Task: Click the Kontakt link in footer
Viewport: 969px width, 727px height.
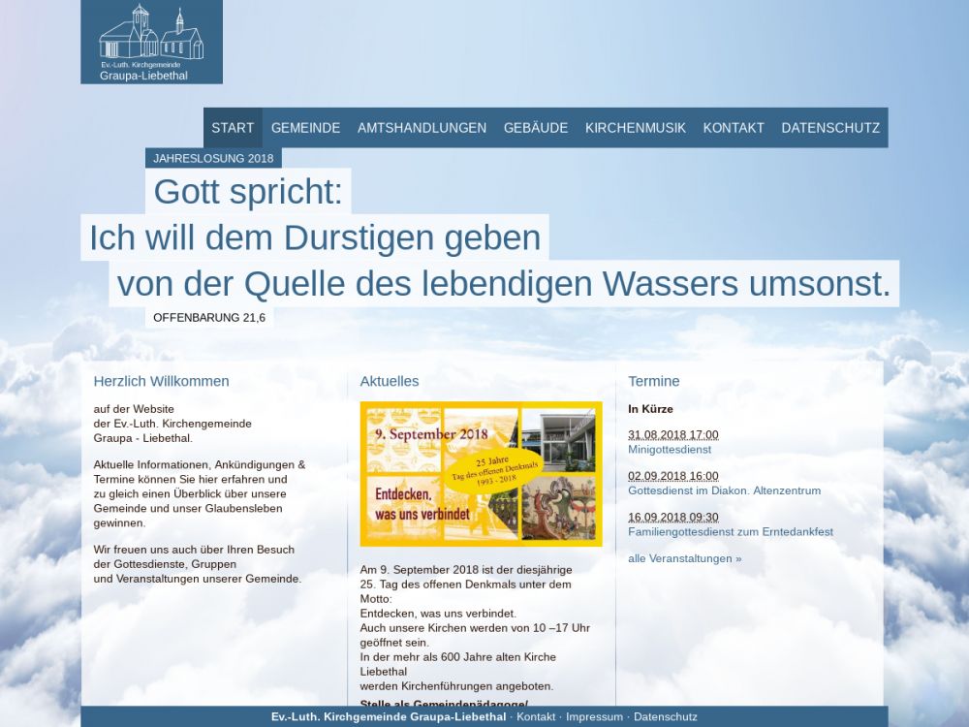Action: pyautogui.click(x=536, y=717)
